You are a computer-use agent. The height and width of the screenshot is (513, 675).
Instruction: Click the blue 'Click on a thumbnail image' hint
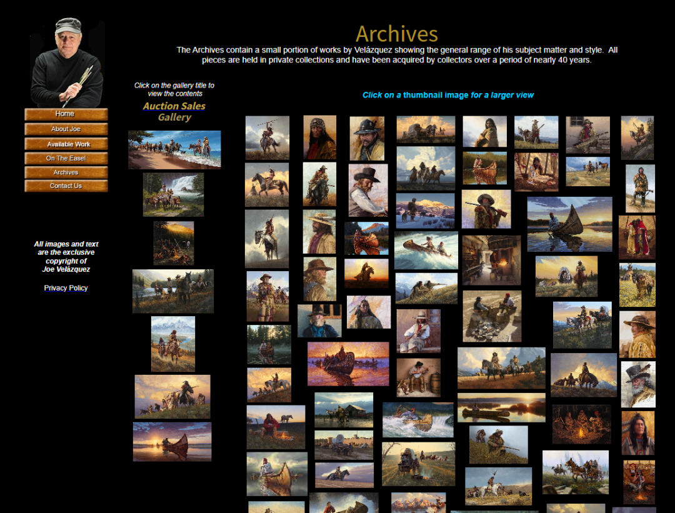click(x=447, y=95)
